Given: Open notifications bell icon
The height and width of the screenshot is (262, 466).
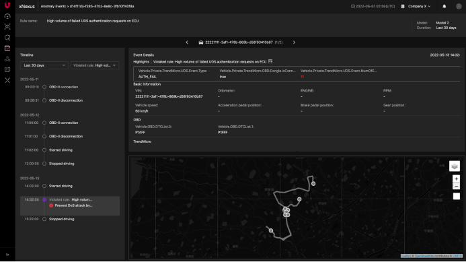Looking at the screenshot, I should coord(444,6).
